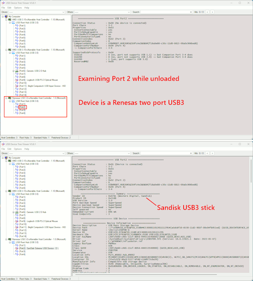Collapse My Computer node in upper window

(x=3, y=17)
